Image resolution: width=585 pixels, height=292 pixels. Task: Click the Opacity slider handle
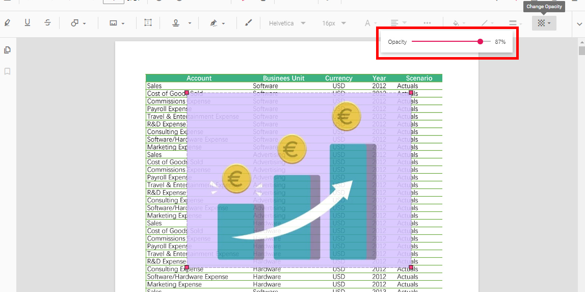pos(480,42)
